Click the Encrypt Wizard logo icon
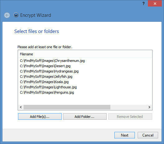164x144 pixels. click(16, 15)
